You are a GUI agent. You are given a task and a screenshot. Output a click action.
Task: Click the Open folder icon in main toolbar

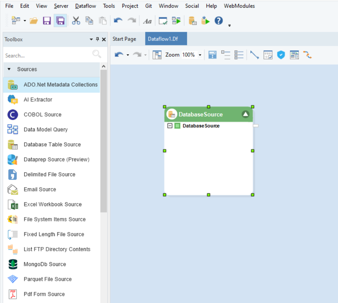(x=34, y=21)
